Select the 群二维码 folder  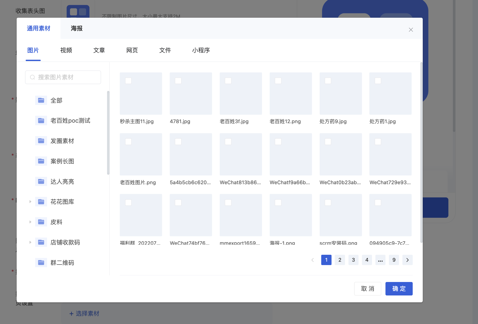63,263
